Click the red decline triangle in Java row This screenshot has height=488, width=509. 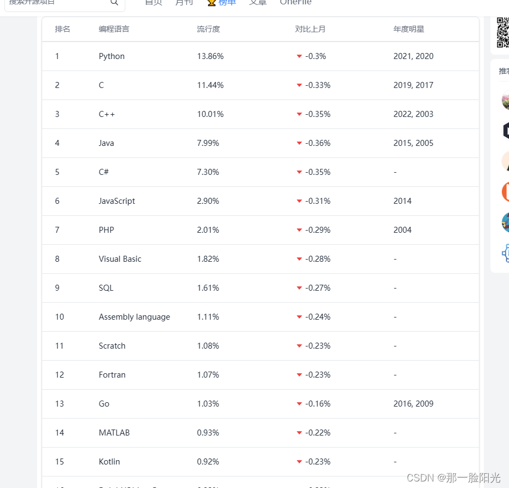pyautogui.click(x=299, y=143)
